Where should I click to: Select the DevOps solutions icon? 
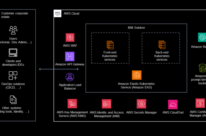pyautogui.click(x=13, y=76)
